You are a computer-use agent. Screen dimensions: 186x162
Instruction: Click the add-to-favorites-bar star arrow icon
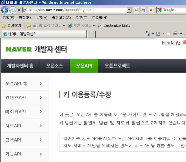[x=29, y=26]
